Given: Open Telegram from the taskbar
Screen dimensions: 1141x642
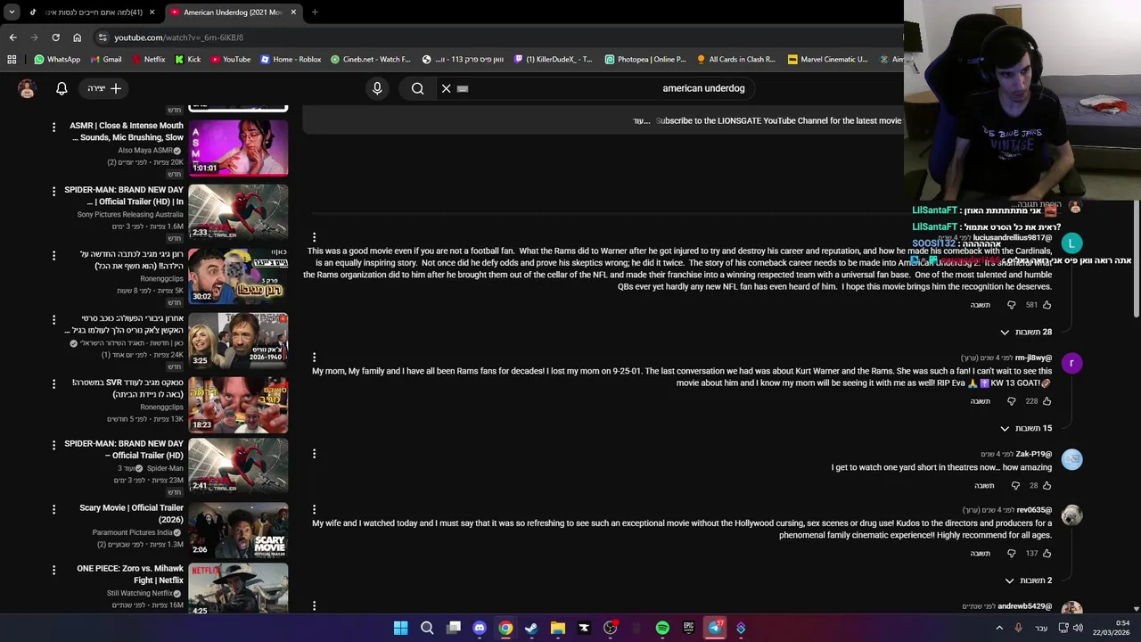Looking at the screenshot, I should [x=714, y=628].
